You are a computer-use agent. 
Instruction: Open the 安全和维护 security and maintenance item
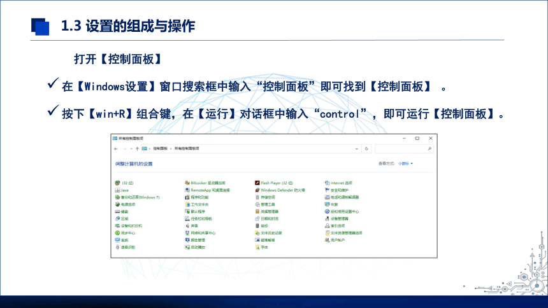336,190
